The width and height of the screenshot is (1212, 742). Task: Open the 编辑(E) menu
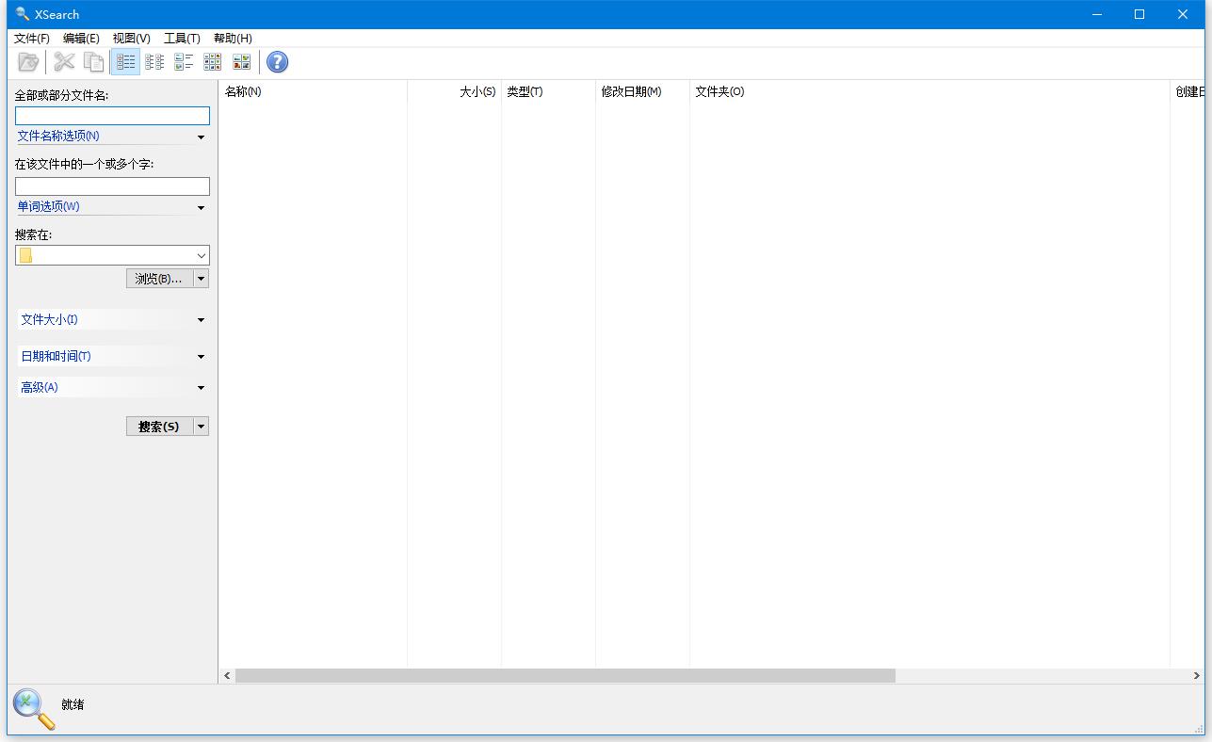81,39
